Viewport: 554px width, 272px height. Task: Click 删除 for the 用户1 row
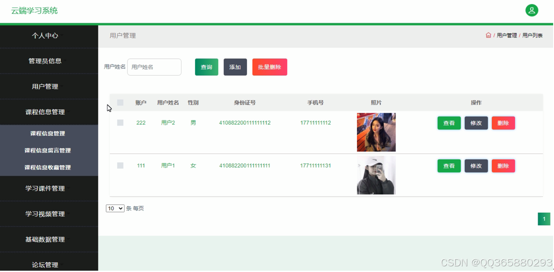(503, 166)
